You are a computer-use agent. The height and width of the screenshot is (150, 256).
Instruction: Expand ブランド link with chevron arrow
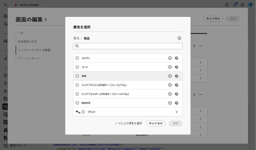(176, 112)
